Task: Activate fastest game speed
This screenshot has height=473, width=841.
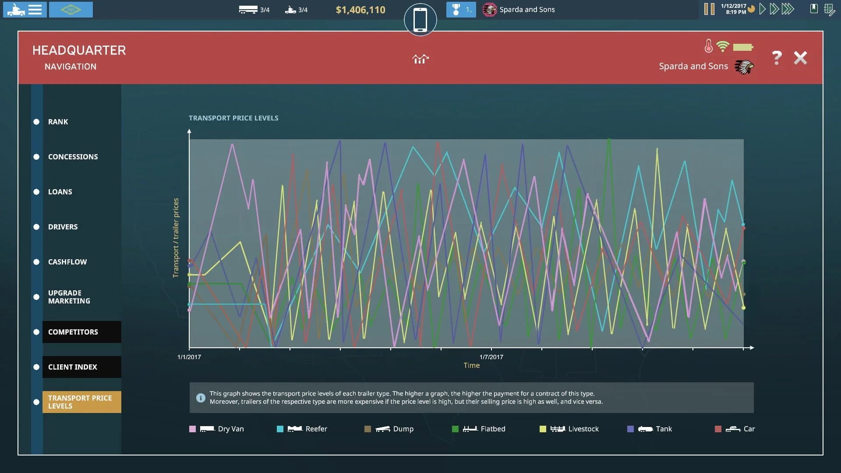Action: click(788, 9)
